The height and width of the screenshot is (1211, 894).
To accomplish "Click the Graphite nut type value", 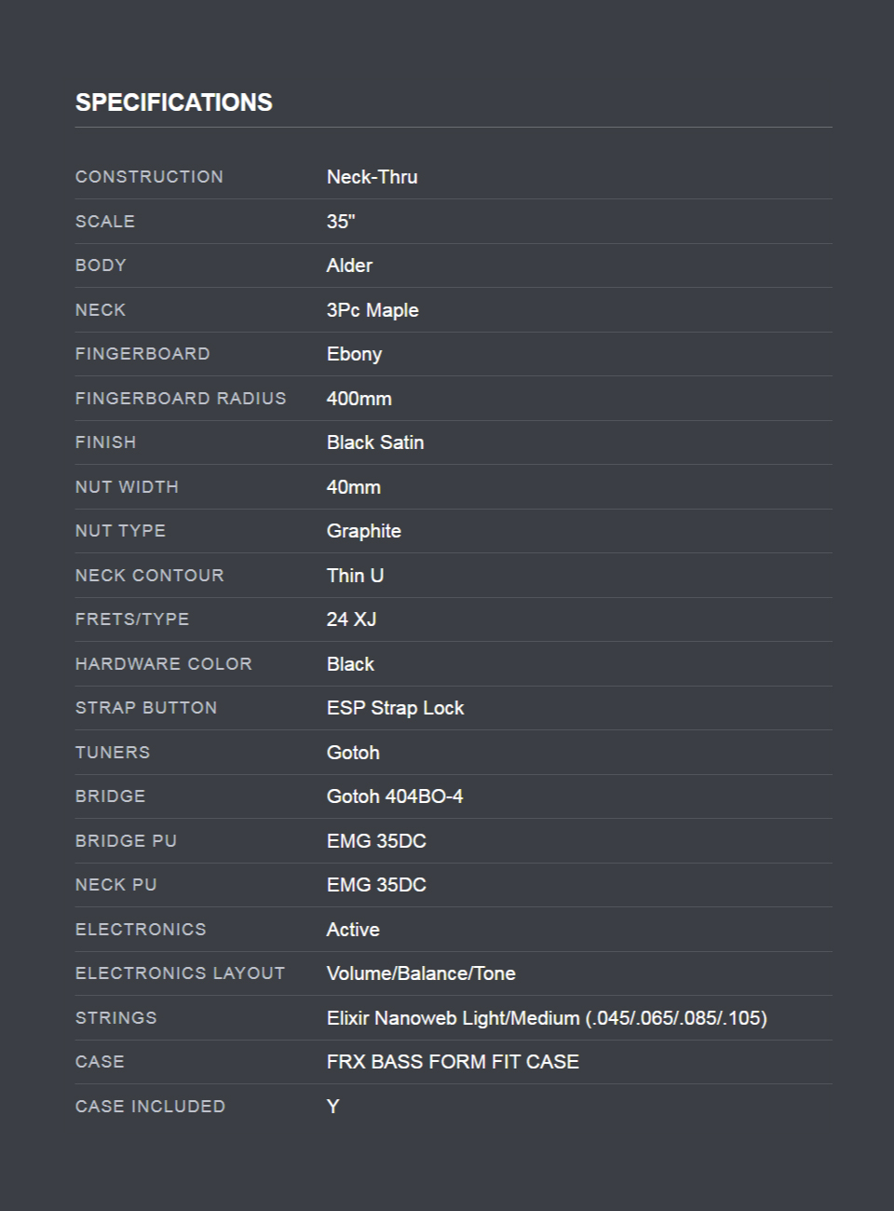I will coord(363,531).
